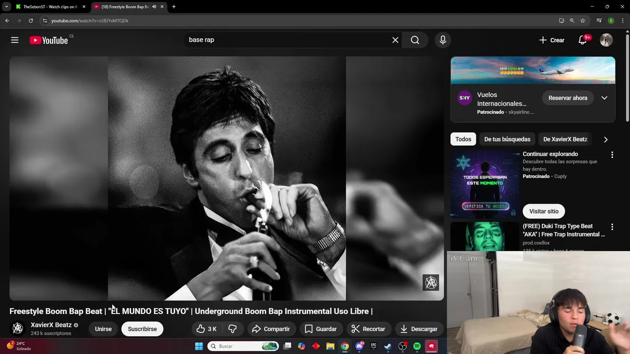
Task: Click the Guardar button
Action: 320,329
